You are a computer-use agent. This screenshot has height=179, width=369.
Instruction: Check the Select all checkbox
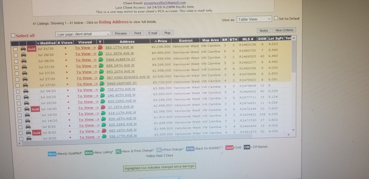point(13,36)
